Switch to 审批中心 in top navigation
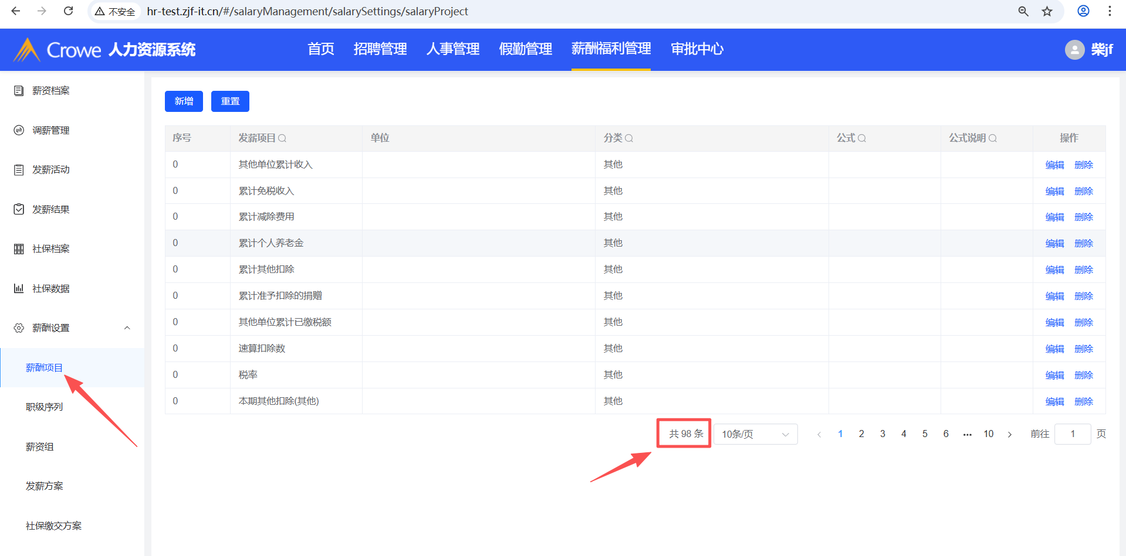 [x=697, y=49]
